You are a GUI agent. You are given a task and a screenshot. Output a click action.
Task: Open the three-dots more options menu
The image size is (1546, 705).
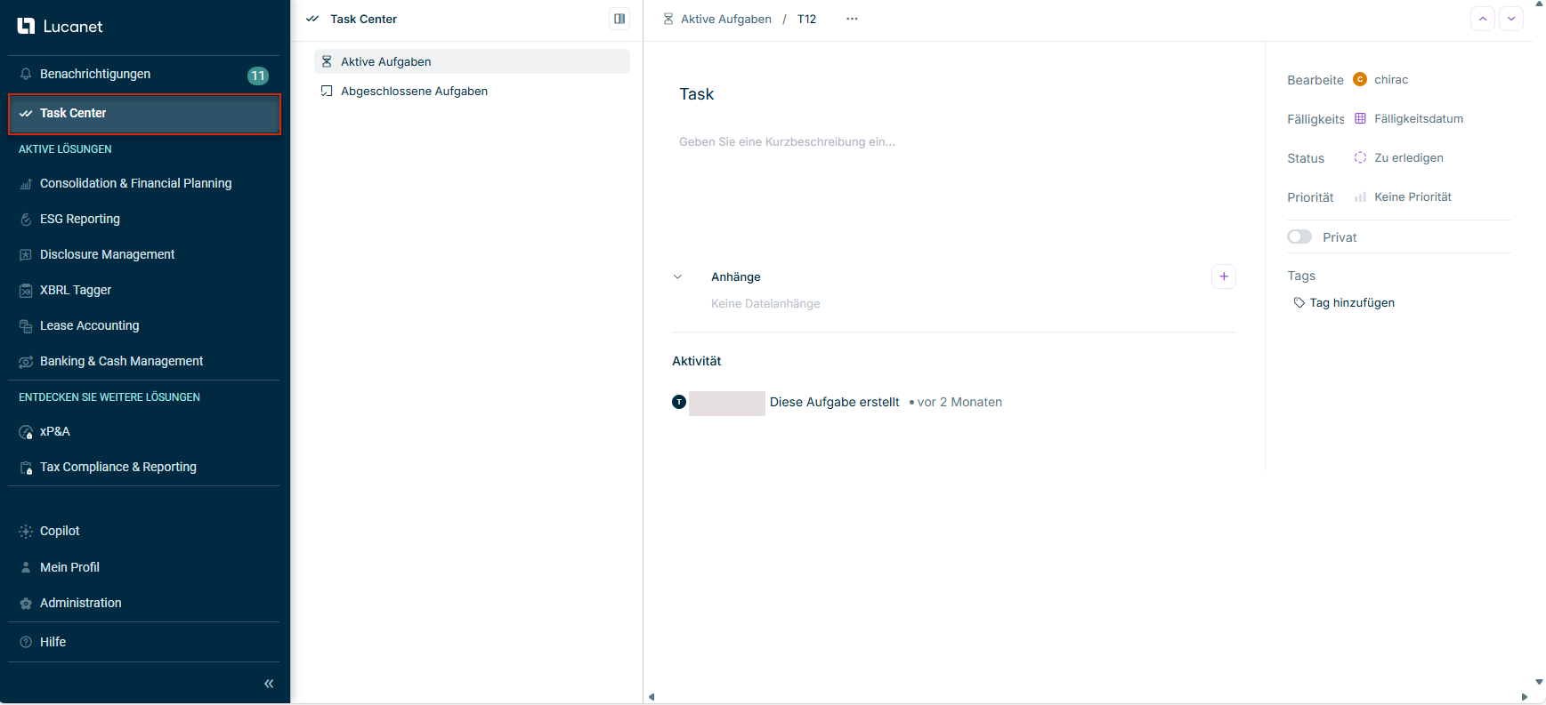click(852, 19)
